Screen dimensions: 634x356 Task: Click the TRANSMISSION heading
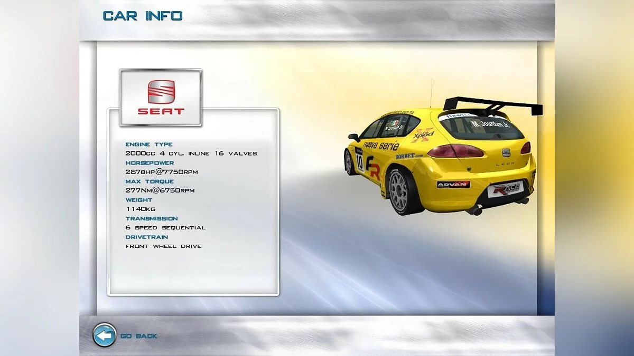point(152,218)
